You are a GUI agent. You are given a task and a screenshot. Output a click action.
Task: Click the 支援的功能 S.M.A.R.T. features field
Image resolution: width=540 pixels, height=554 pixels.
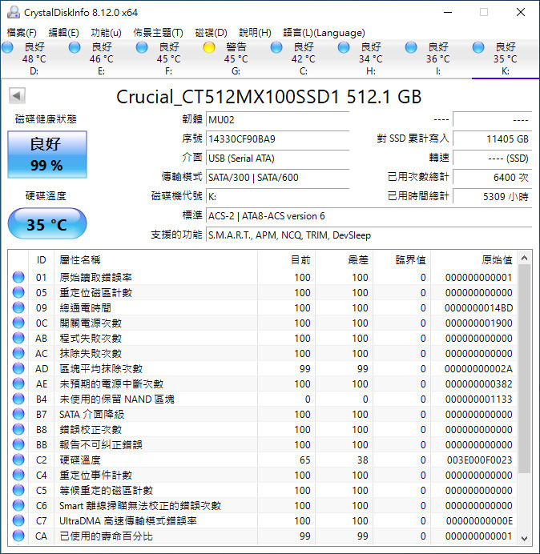(x=369, y=235)
